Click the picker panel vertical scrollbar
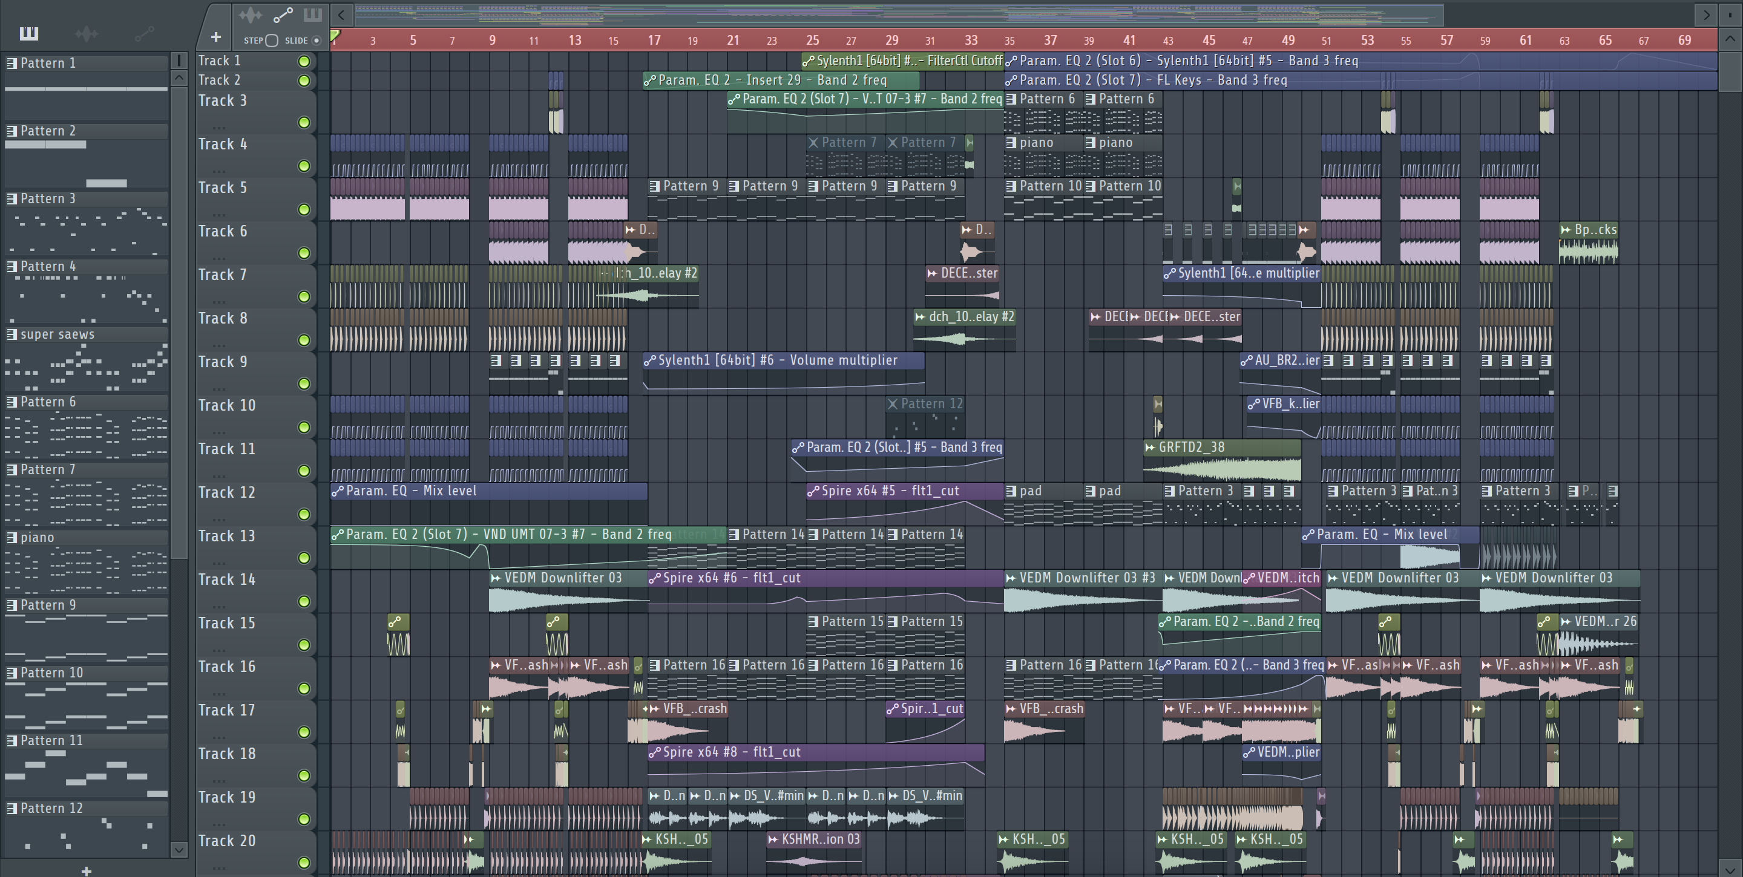1743x877 pixels. coord(179,321)
